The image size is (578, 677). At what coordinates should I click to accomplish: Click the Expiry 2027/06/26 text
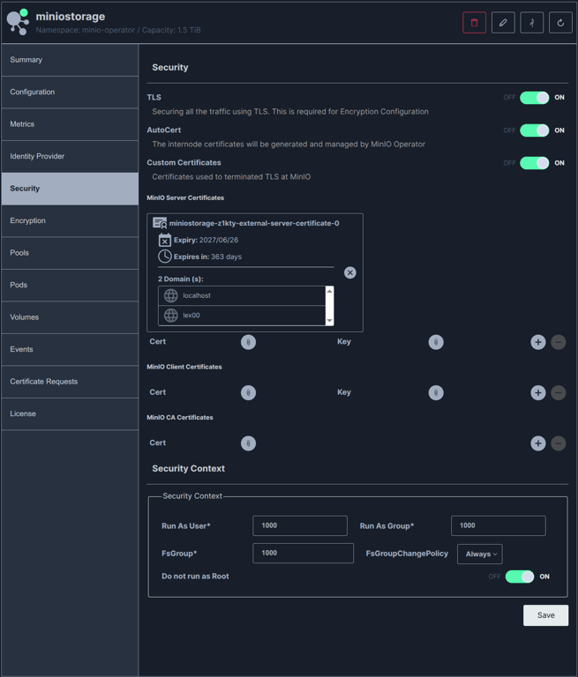coord(206,240)
